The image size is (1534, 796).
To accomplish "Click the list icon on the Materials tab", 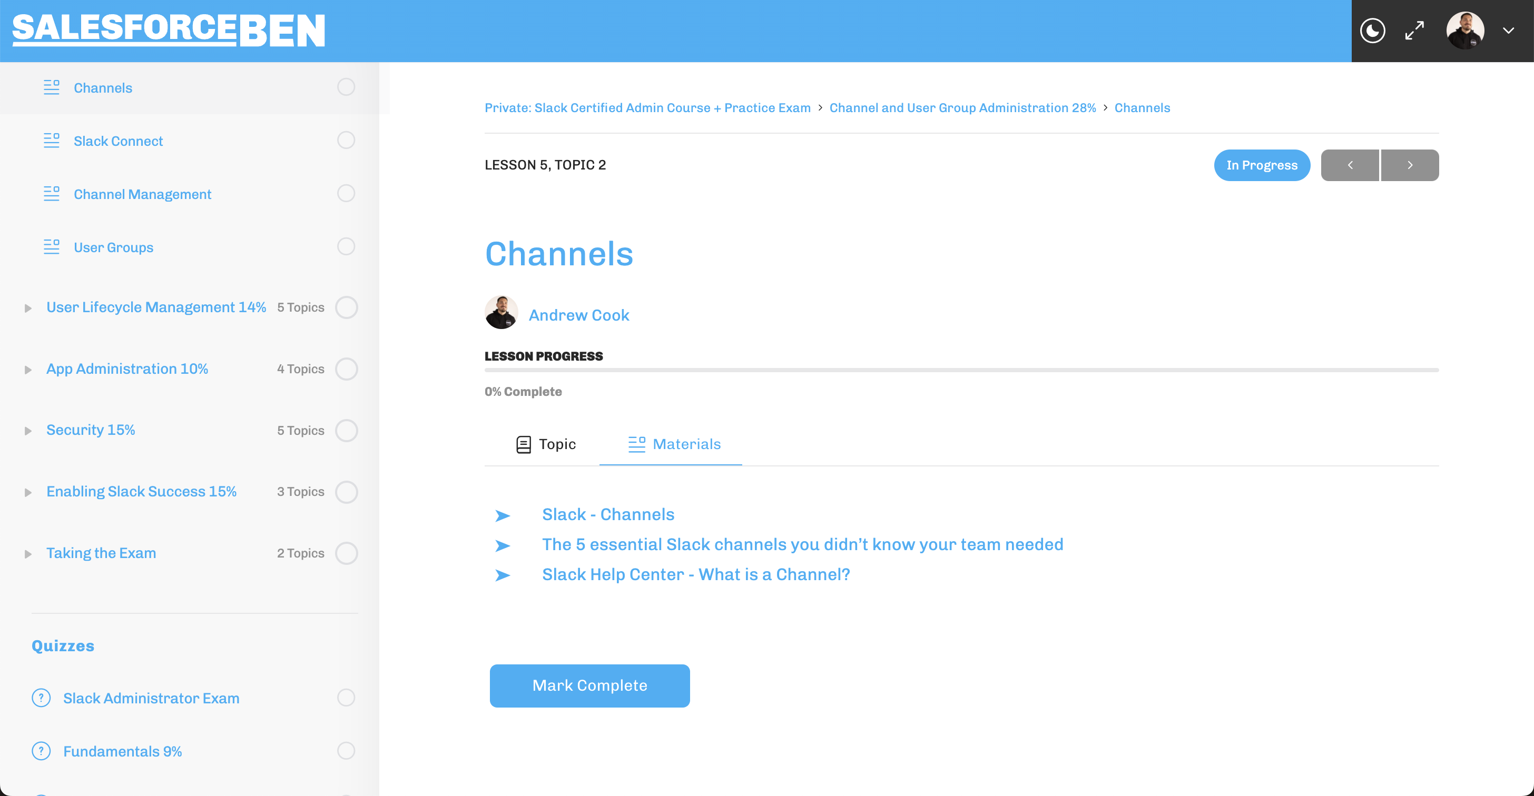I will click(636, 444).
